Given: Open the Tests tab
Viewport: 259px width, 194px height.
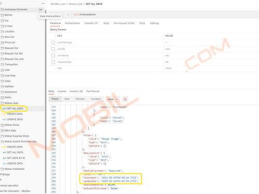Looking at the screenshot, I should pyautogui.click(x=142, y=23).
